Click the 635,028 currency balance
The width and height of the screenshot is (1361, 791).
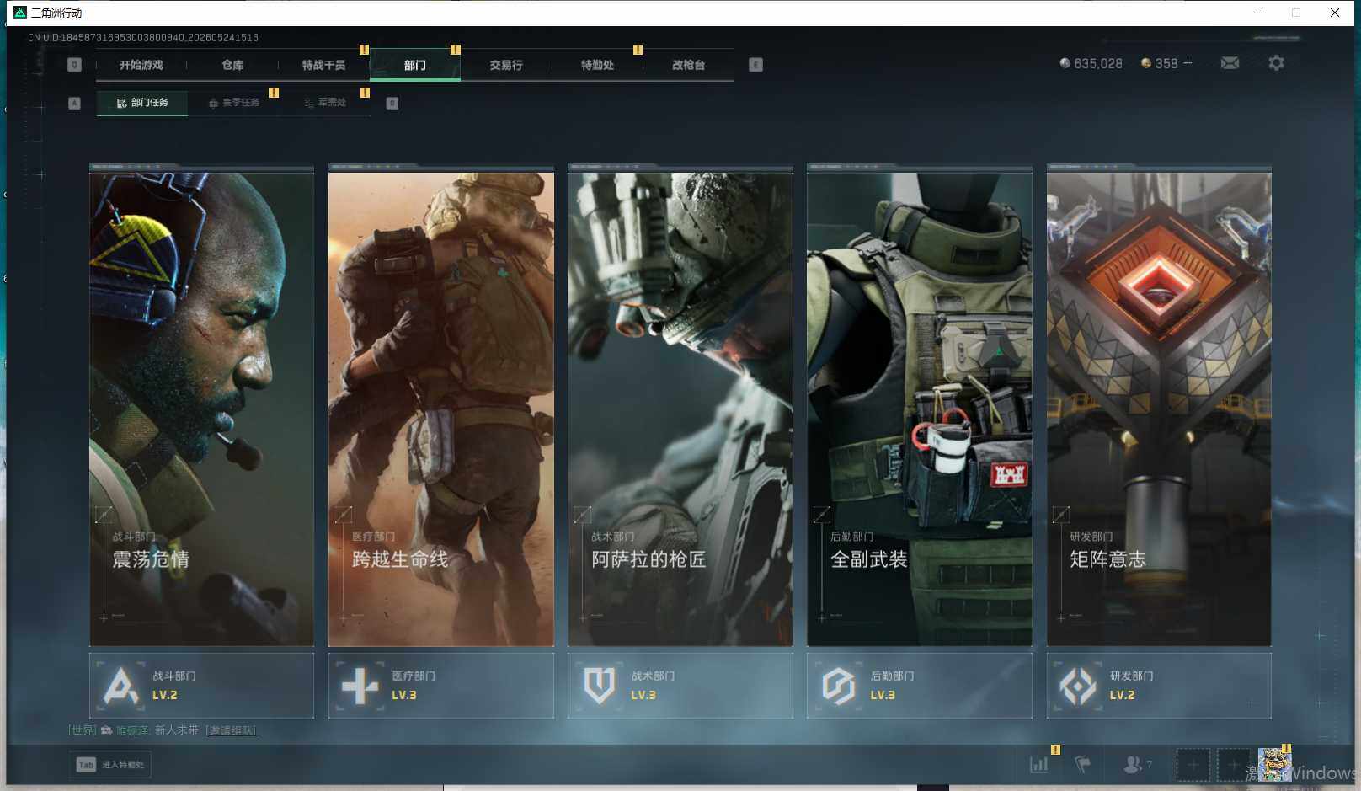(1091, 63)
